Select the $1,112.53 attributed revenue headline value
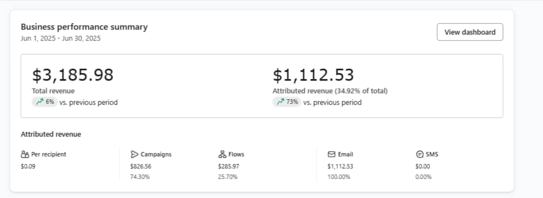The image size is (543, 198). [x=313, y=75]
